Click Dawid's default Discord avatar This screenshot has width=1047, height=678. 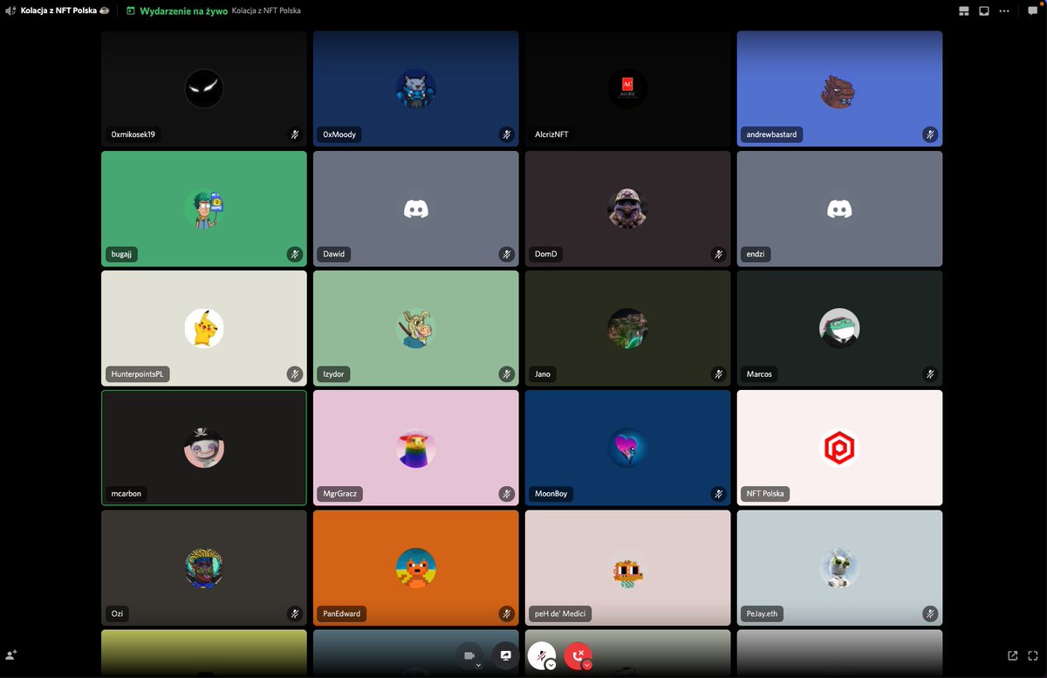click(416, 209)
